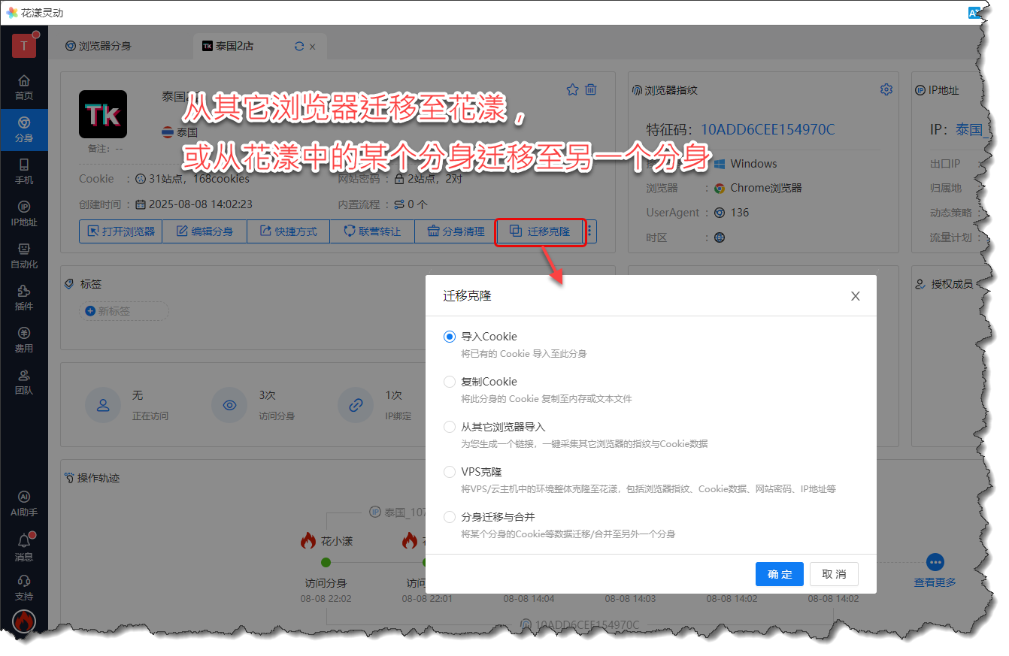The width and height of the screenshot is (1009, 656).
Task: Open the 团队 sidebar item
Action: point(24,382)
